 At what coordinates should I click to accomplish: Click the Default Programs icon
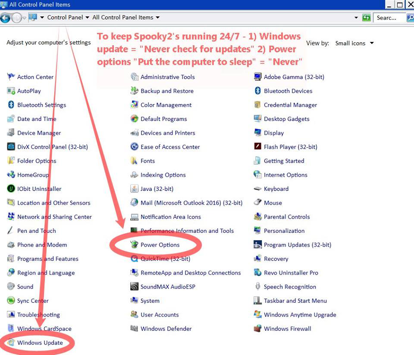(x=135, y=119)
